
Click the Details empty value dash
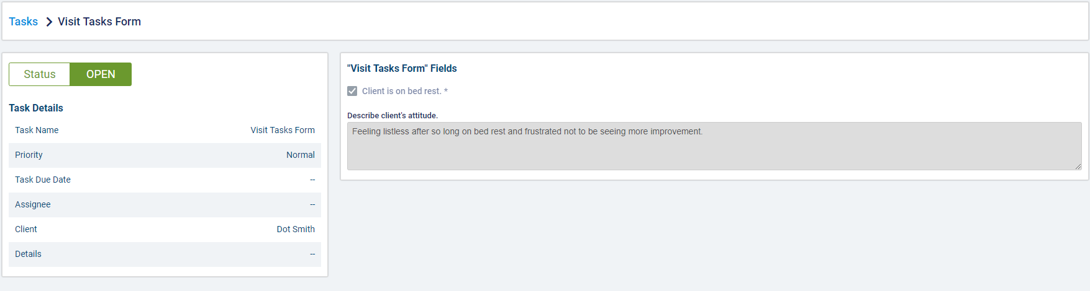[x=312, y=254]
